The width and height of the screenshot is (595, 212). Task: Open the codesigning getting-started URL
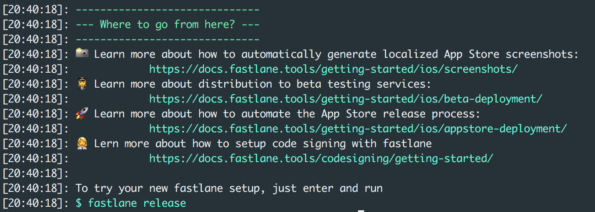coord(321,159)
